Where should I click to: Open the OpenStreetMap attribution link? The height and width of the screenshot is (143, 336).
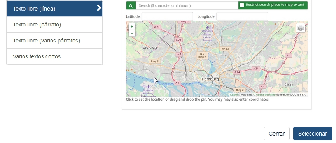(266, 95)
